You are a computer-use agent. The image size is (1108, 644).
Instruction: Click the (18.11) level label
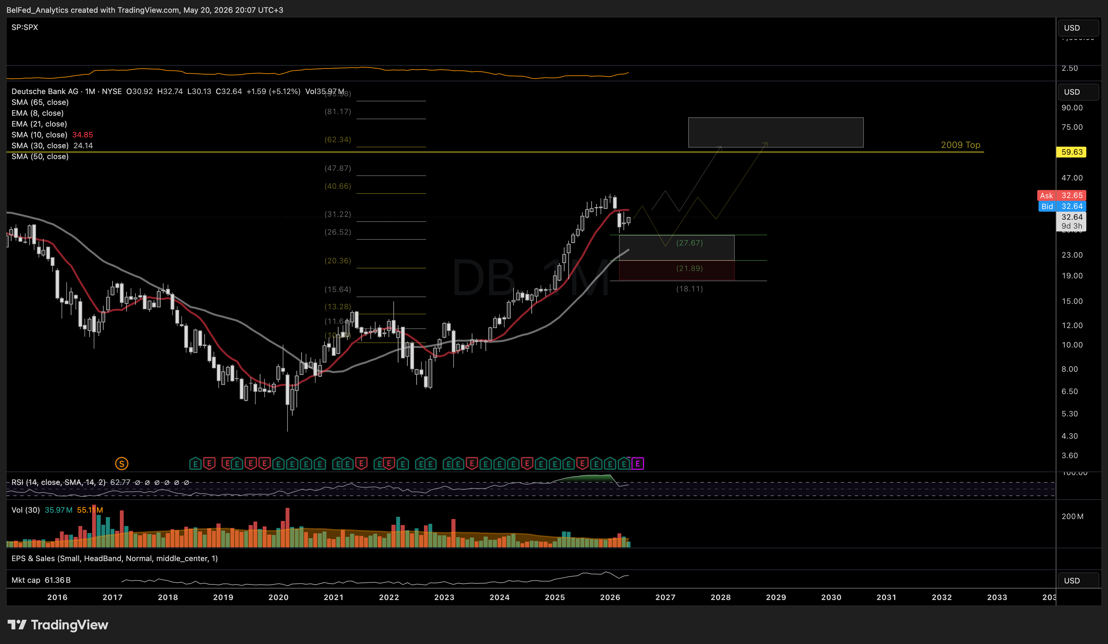tap(689, 289)
